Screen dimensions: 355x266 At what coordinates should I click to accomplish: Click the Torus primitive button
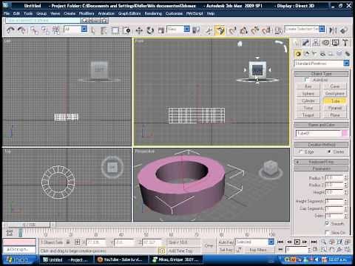click(x=308, y=108)
